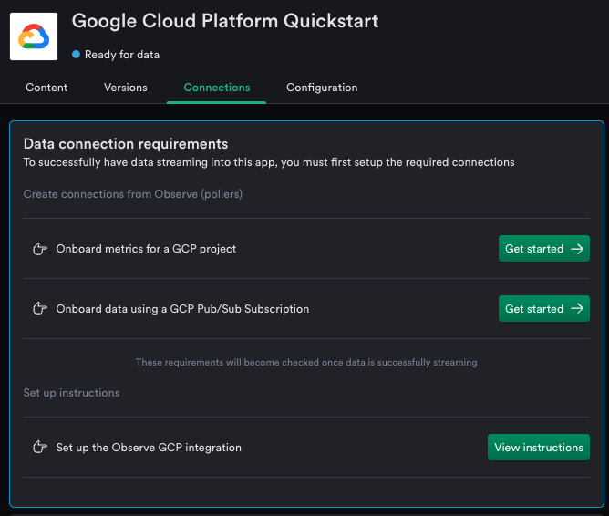Get started with onboarding GCP project metrics
Image resolution: width=609 pixels, height=516 pixels.
544,249
